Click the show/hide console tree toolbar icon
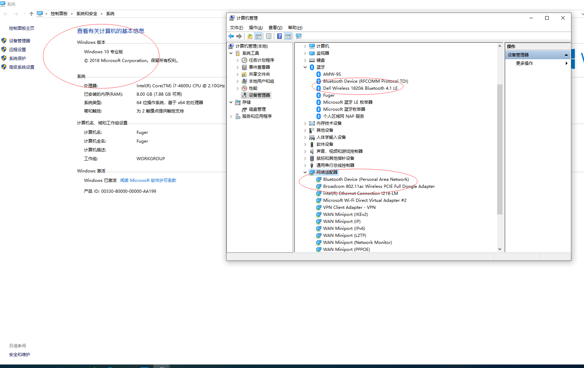This screenshot has height=368, width=584. tap(258, 36)
